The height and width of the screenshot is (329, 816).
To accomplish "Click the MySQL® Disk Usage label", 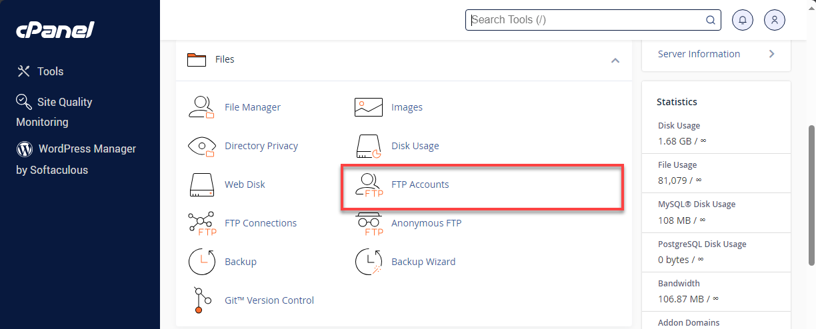I will point(697,204).
